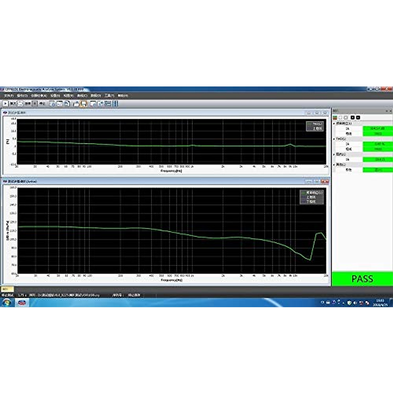
Task: Toggle the THD legend entry in upper graph
Action: pyautogui.click(x=315, y=124)
